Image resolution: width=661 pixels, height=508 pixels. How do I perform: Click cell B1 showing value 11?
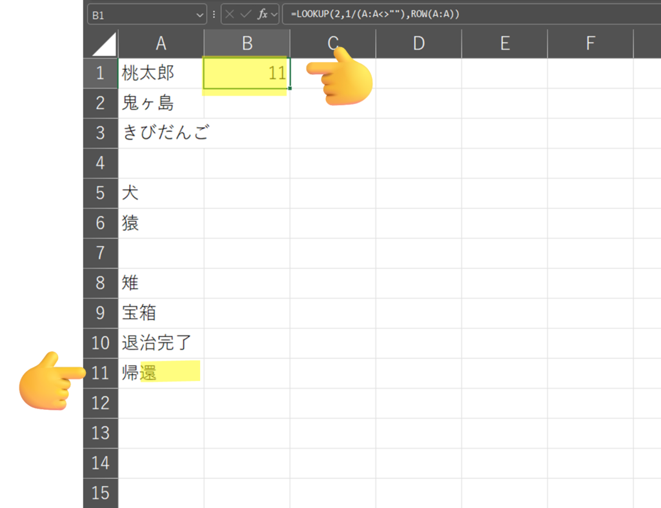(247, 73)
